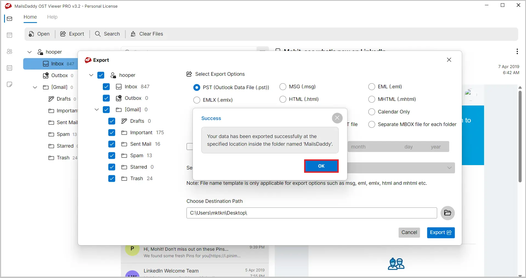Open the Tasks view in the sidebar
Screen dimensions: 526x278
(x=10, y=68)
